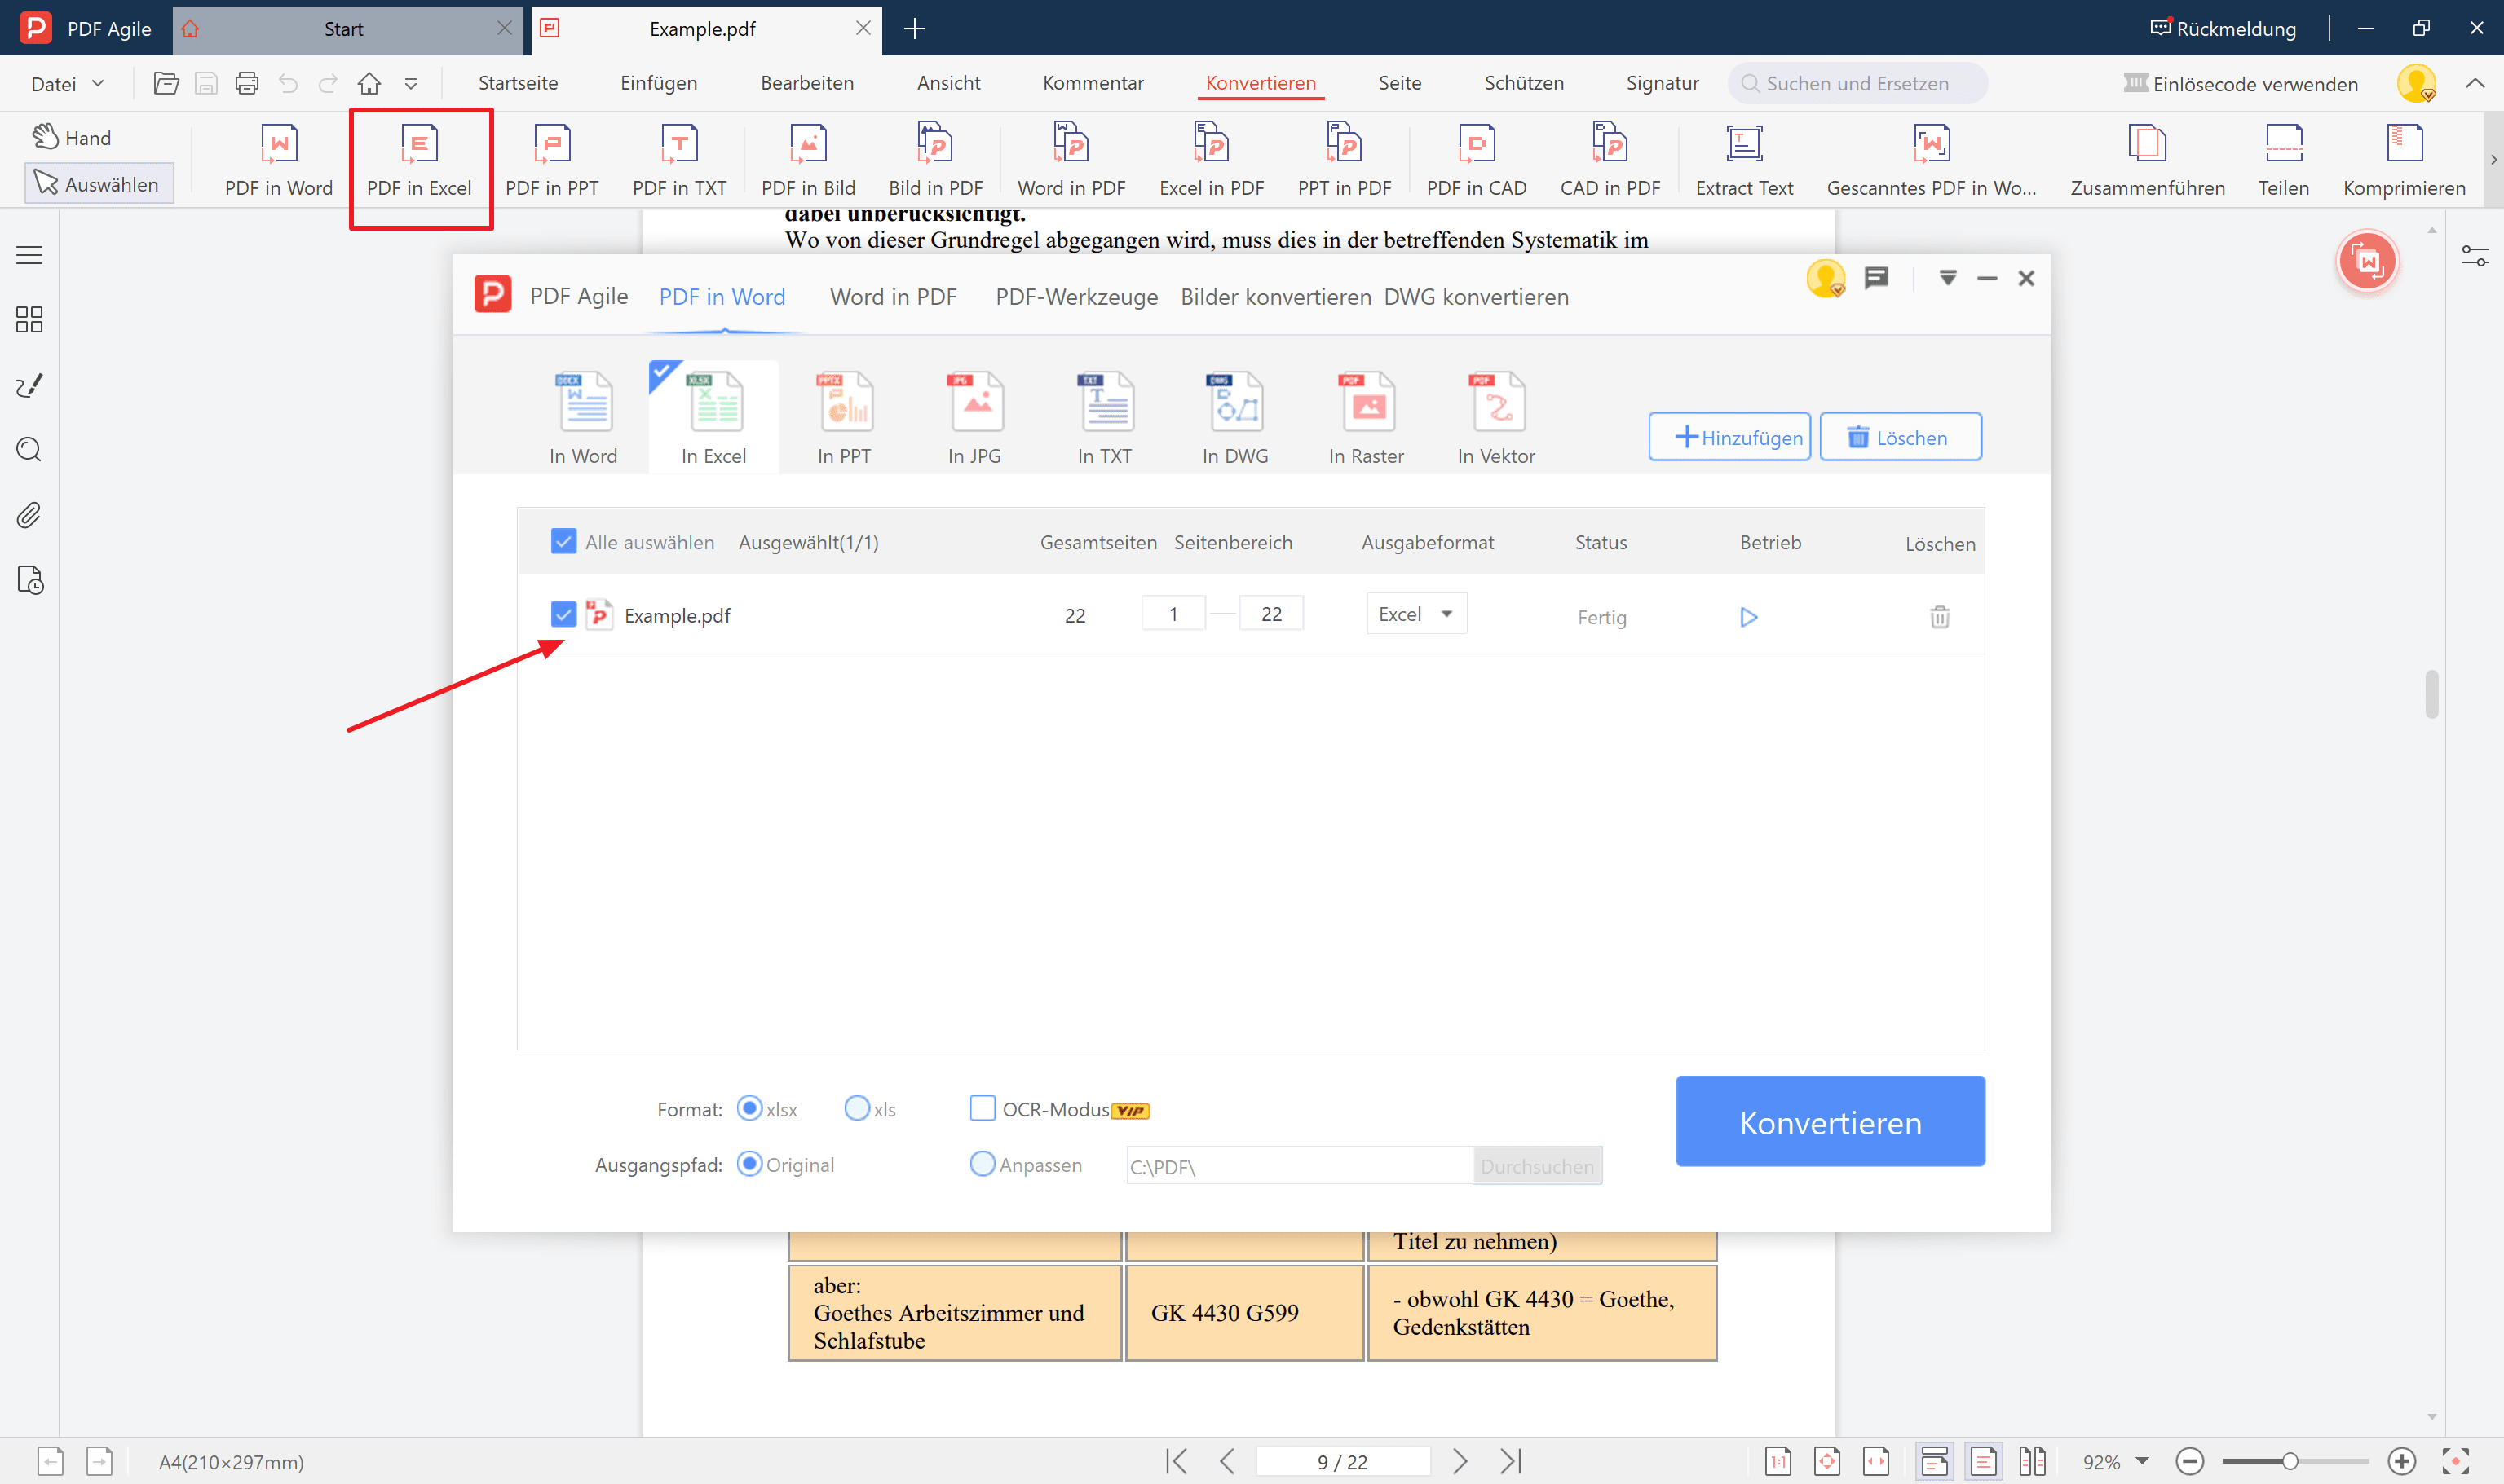This screenshot has height=1484, width=2504.
Task: Uncheck the Example.pdf row checkbox
Action: pos(563,614)
